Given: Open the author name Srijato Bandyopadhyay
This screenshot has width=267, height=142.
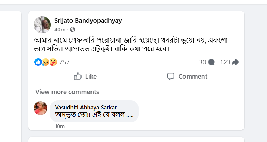Looking at the screenshot, I should coord(88,20).
